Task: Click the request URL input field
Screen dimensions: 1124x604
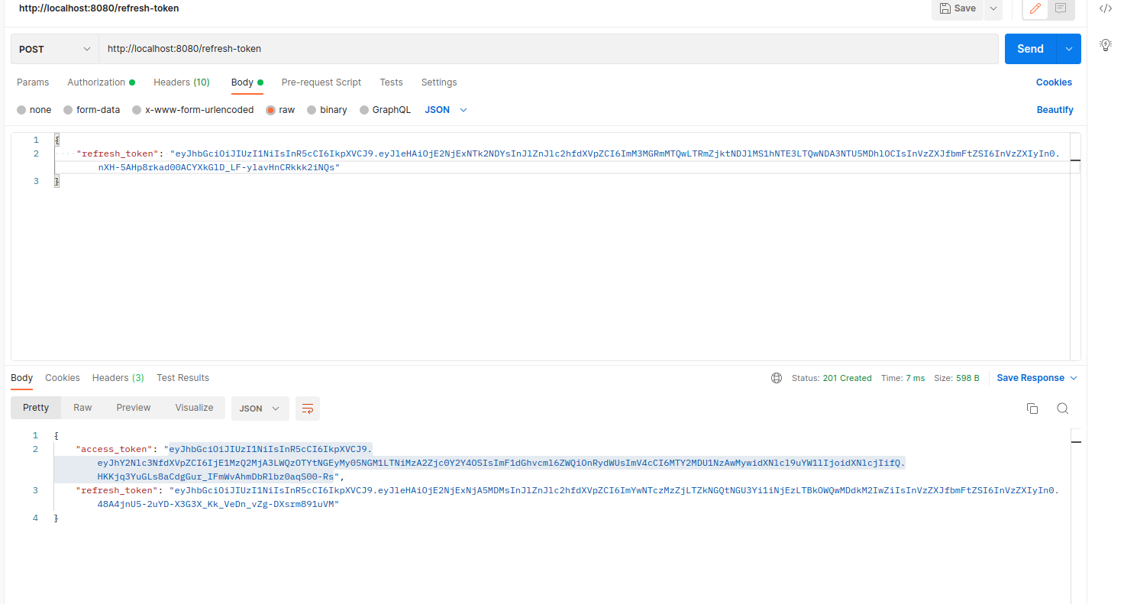Action: [535, 48]
